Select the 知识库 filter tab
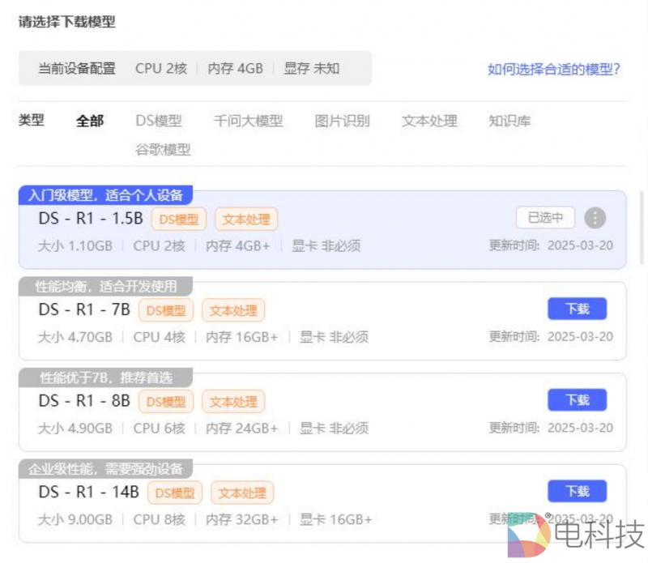This screenshot has height=563, width=648. pos(509,122)
